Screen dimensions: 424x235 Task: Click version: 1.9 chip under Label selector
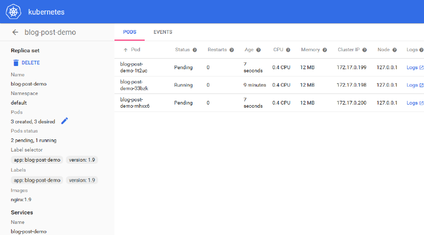pyautogui.click(x=82, y=160)
